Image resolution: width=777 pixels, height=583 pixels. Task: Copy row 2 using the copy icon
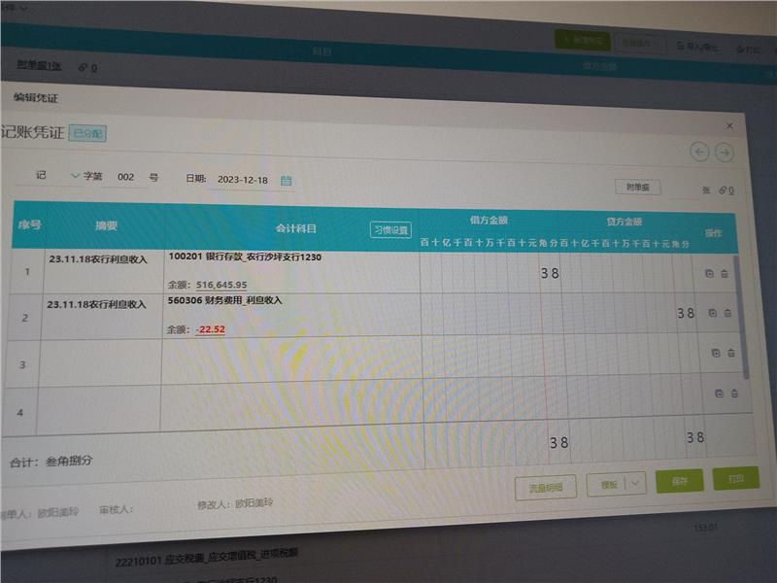tap(713, 313)
